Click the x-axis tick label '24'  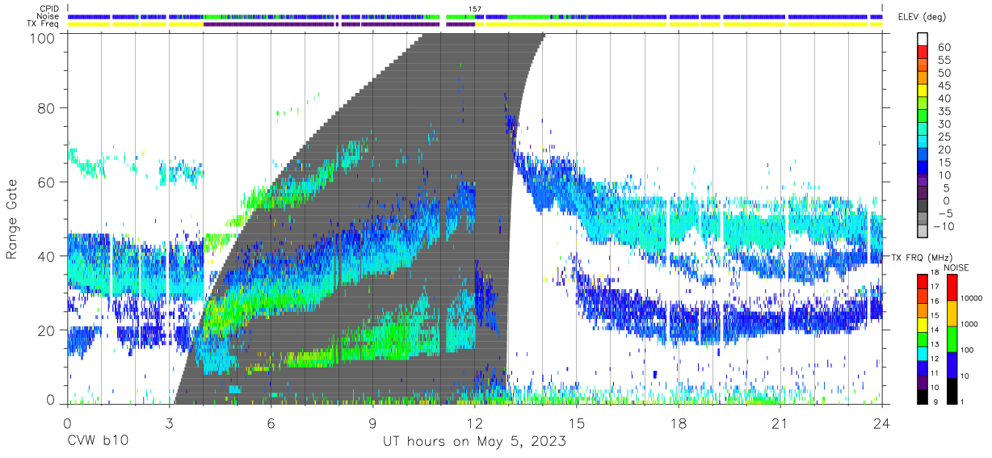click(882, 423)
